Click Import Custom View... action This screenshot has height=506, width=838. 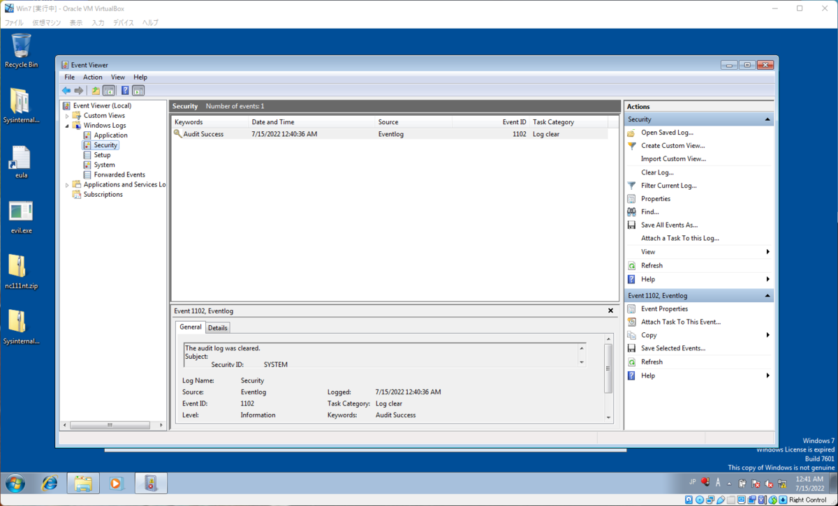click(x=673, y=159)
